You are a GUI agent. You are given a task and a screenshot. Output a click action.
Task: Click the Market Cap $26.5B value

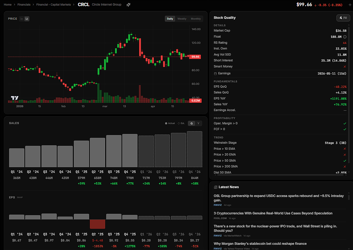click(341, 31)
